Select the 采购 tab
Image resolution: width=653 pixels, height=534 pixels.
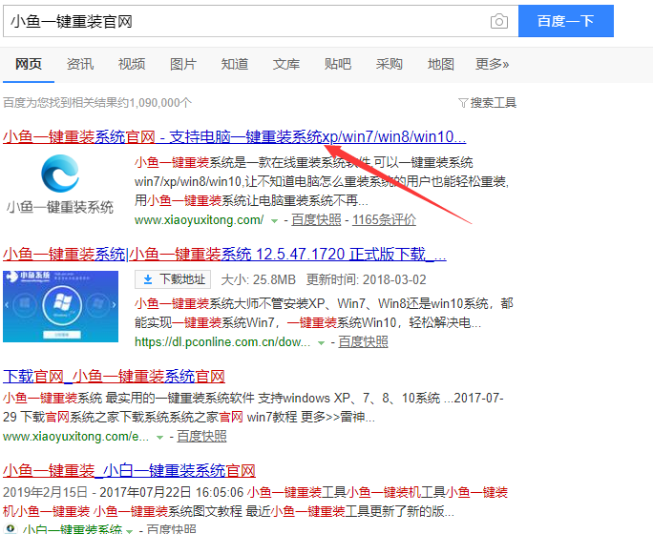click(390, 64)
